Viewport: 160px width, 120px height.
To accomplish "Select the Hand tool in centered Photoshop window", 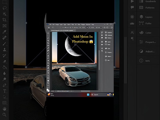I will (48, 80).
